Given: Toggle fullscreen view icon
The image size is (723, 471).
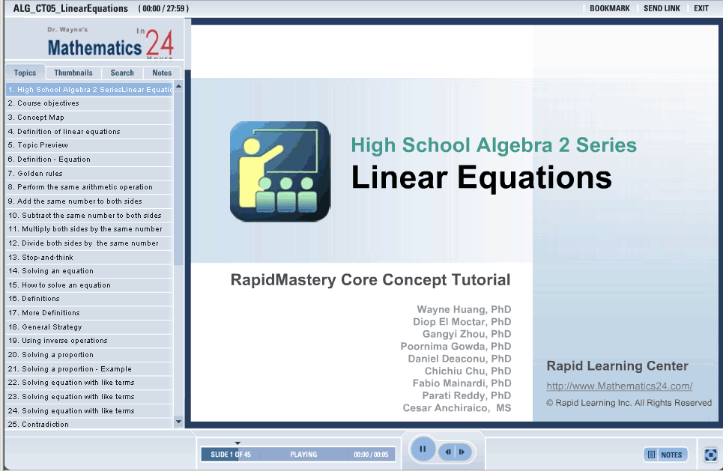Looking at the screenshot, I should click(710, 455).
